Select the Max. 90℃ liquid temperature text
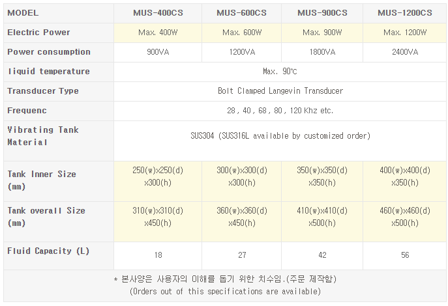Screen dimensions: 448x306 coord(280,71)
